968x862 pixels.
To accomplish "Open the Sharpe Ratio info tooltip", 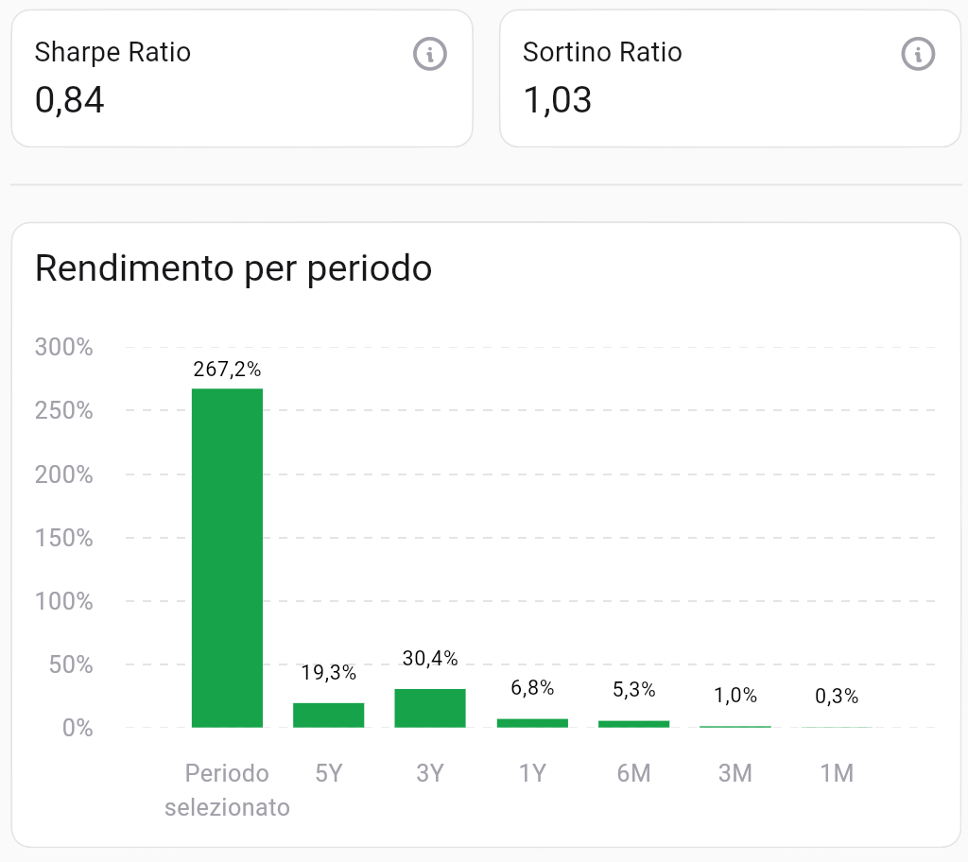I will [430, 55].
